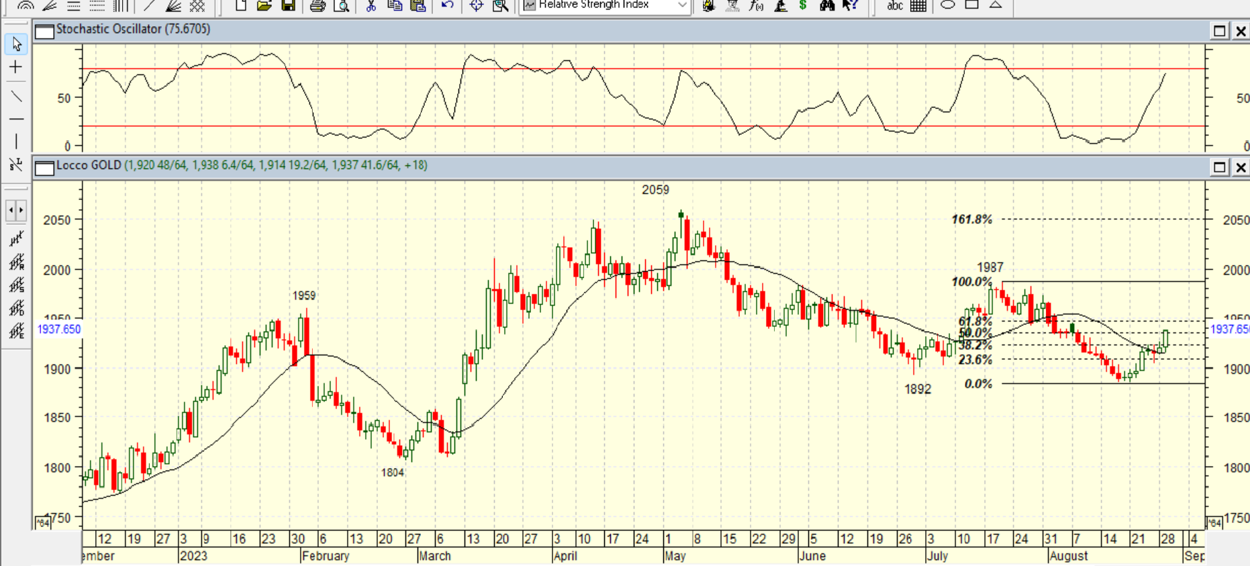Click the Cut scissors icon
This screenshot has width=1250, height=566.
371,5
